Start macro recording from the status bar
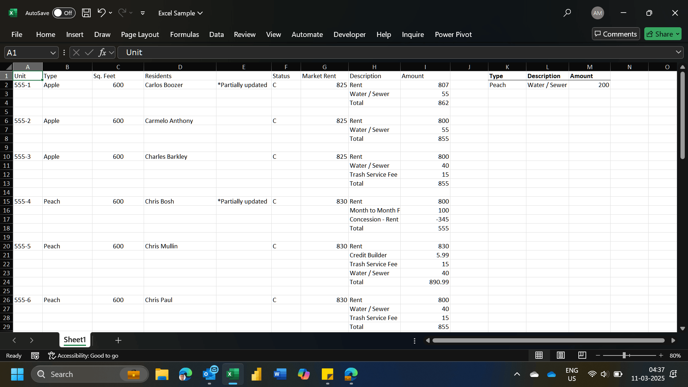This screenshot has width=688, height=387. [35, 355]
